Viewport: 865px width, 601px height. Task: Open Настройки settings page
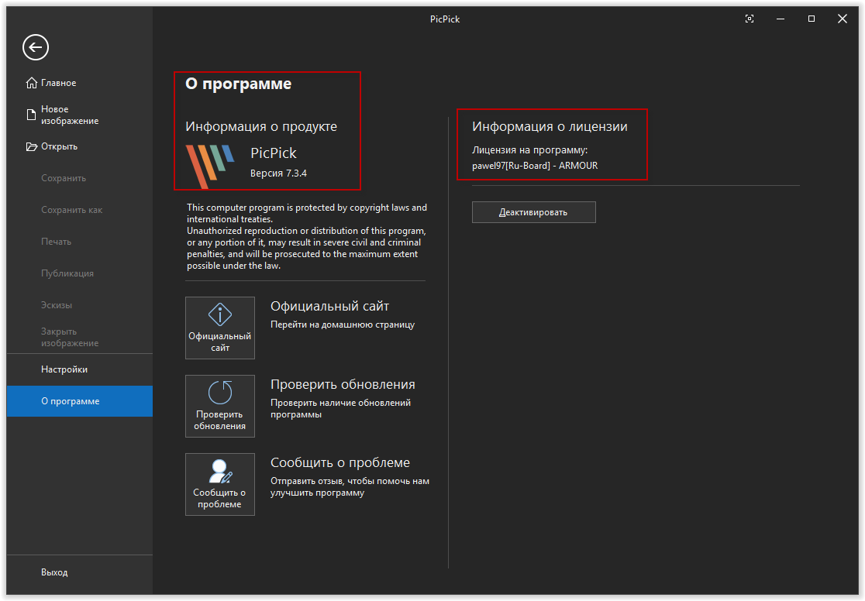click(79, 369)
